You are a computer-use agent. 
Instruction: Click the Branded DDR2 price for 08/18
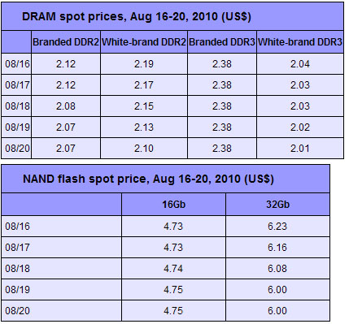(x=66, y=106)
